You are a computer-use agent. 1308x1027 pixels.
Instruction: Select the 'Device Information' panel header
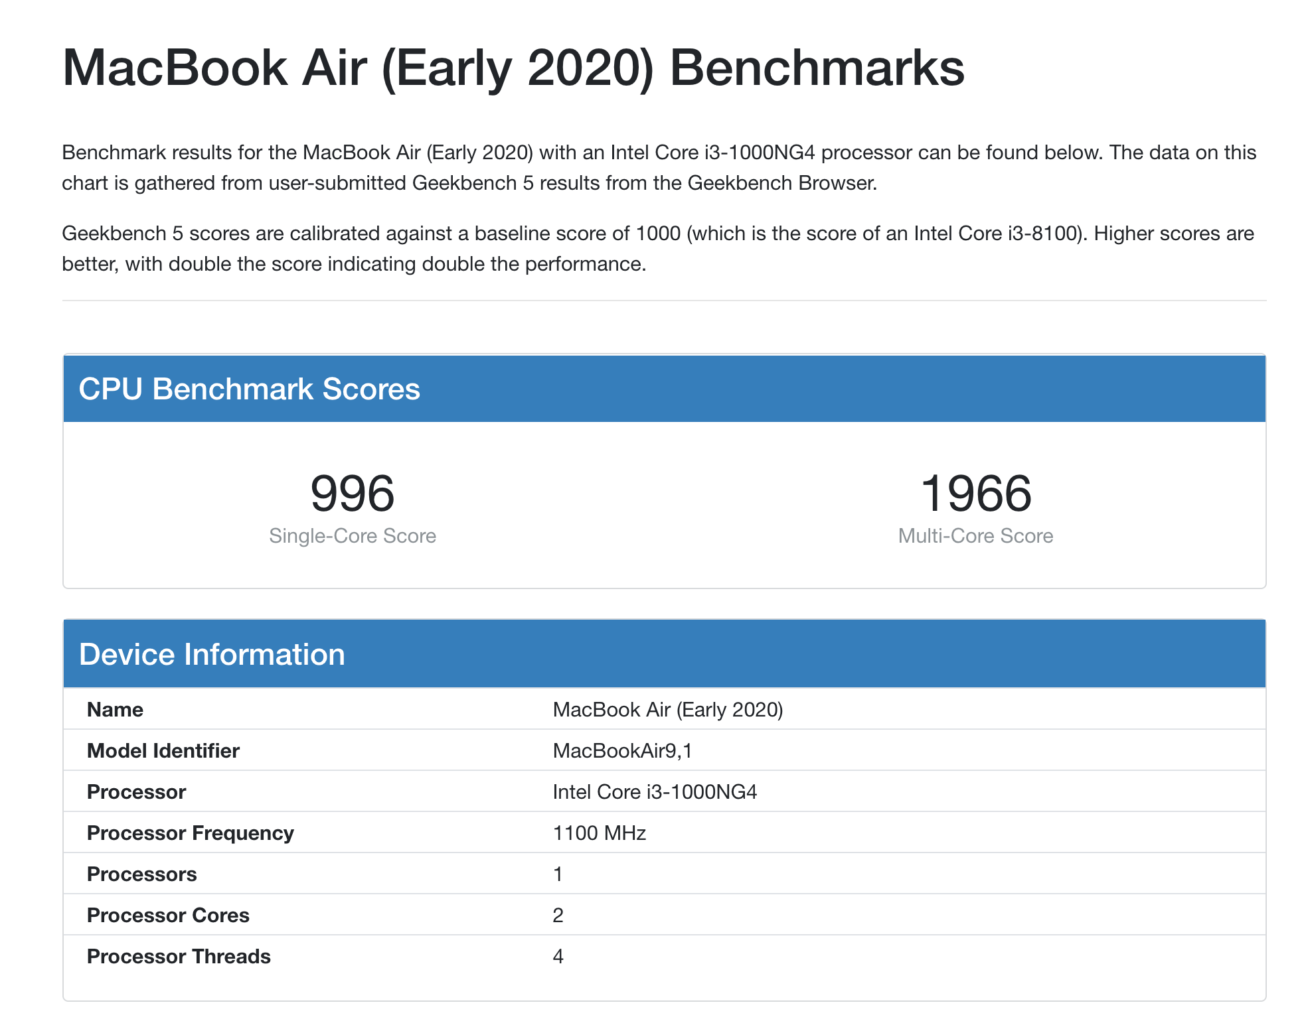pos(665,654)
